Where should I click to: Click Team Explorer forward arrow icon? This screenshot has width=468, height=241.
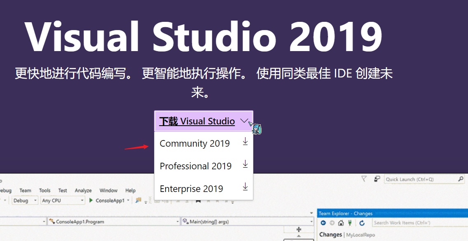click(x=332, y=223)
